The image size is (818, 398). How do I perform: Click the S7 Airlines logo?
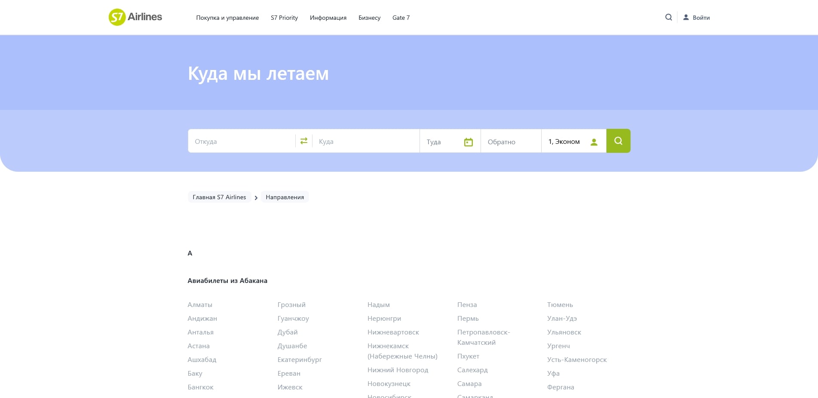[135, 17]
